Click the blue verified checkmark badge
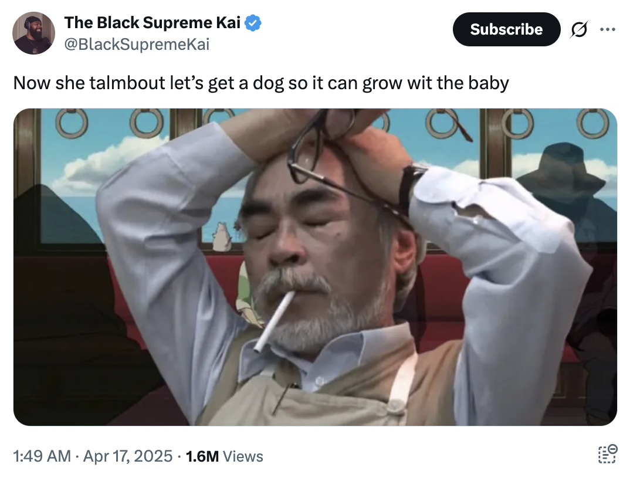 (x=253, y=23)
